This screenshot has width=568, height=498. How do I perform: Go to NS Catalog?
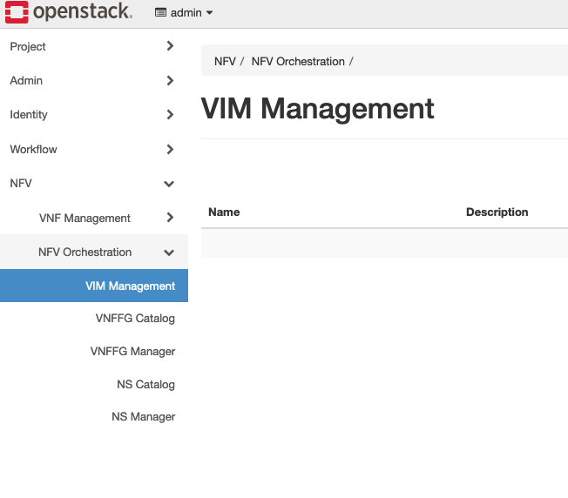click(x=145, y=384)
